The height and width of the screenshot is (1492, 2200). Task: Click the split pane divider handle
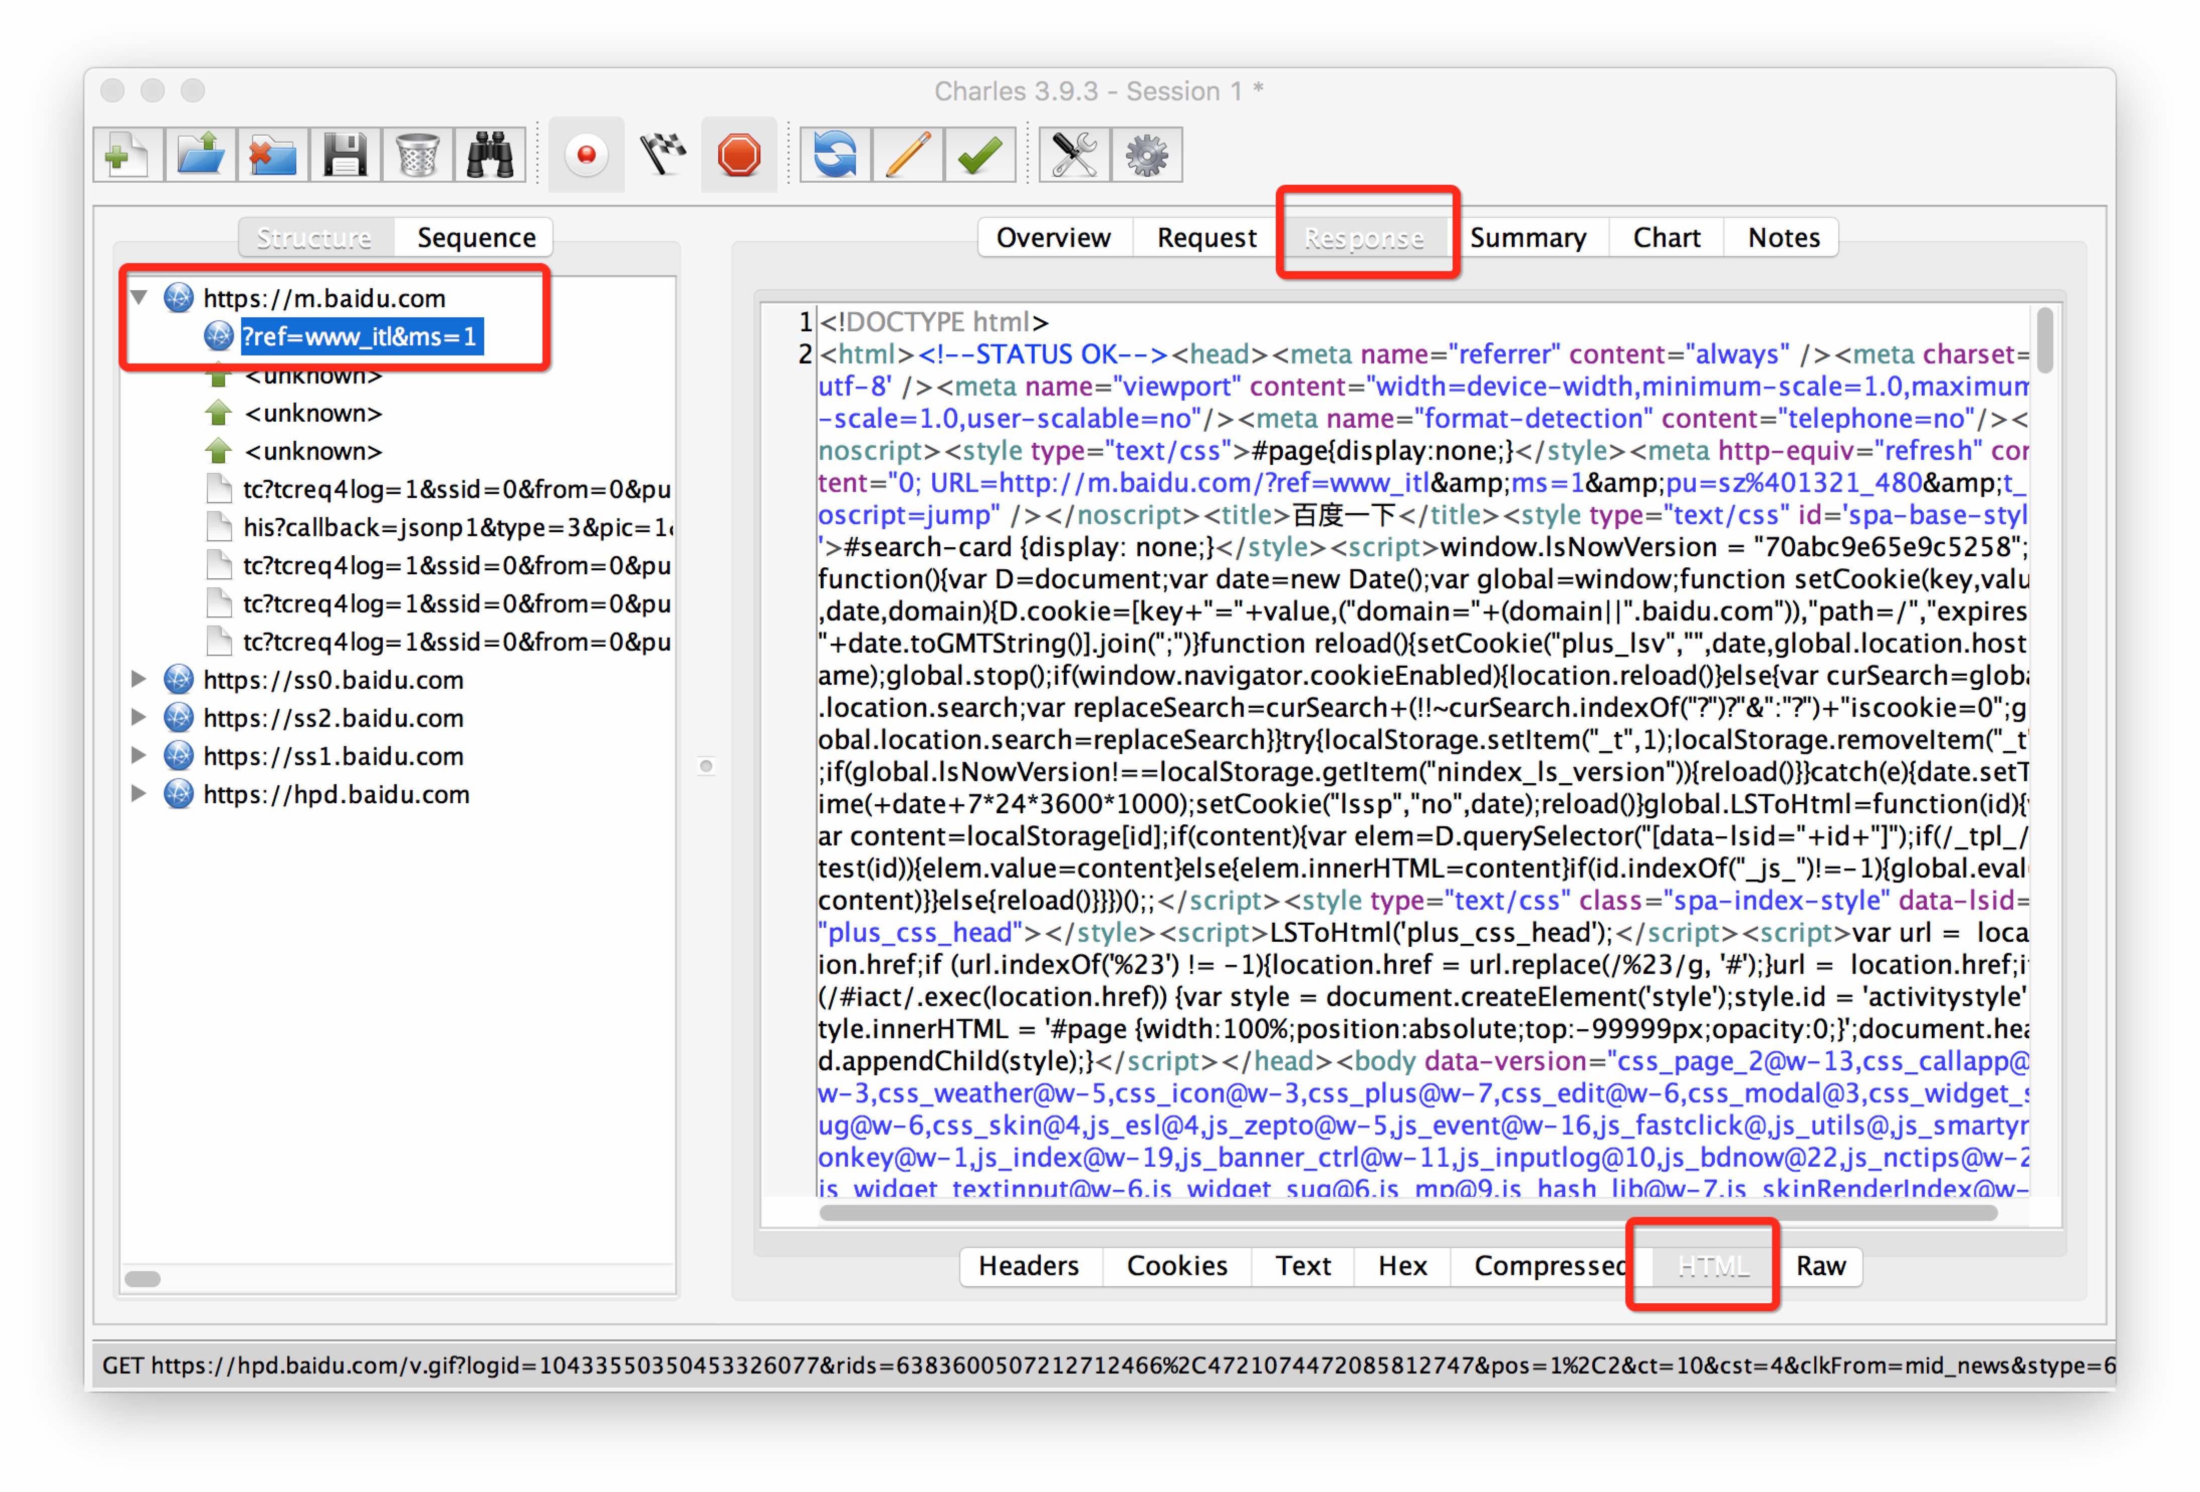pyautogui.click(x=705, y=766)
